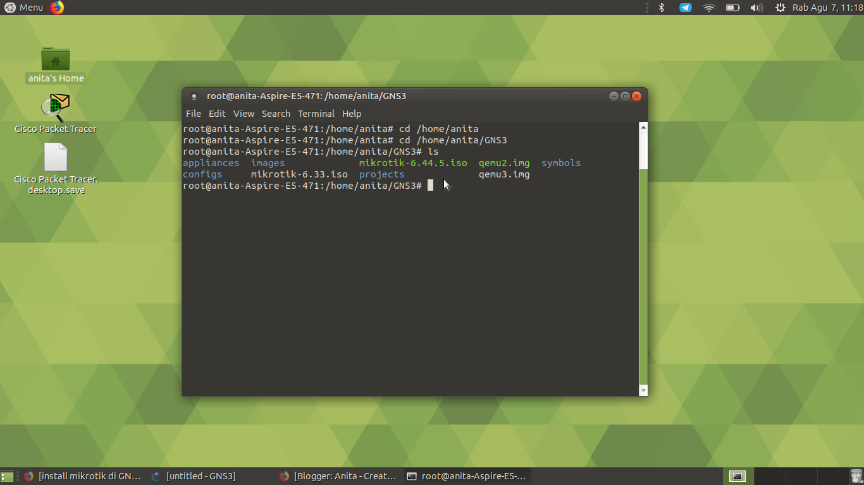Open the terminal Help menu
864x485 pixels.
(x=352, y=114)
